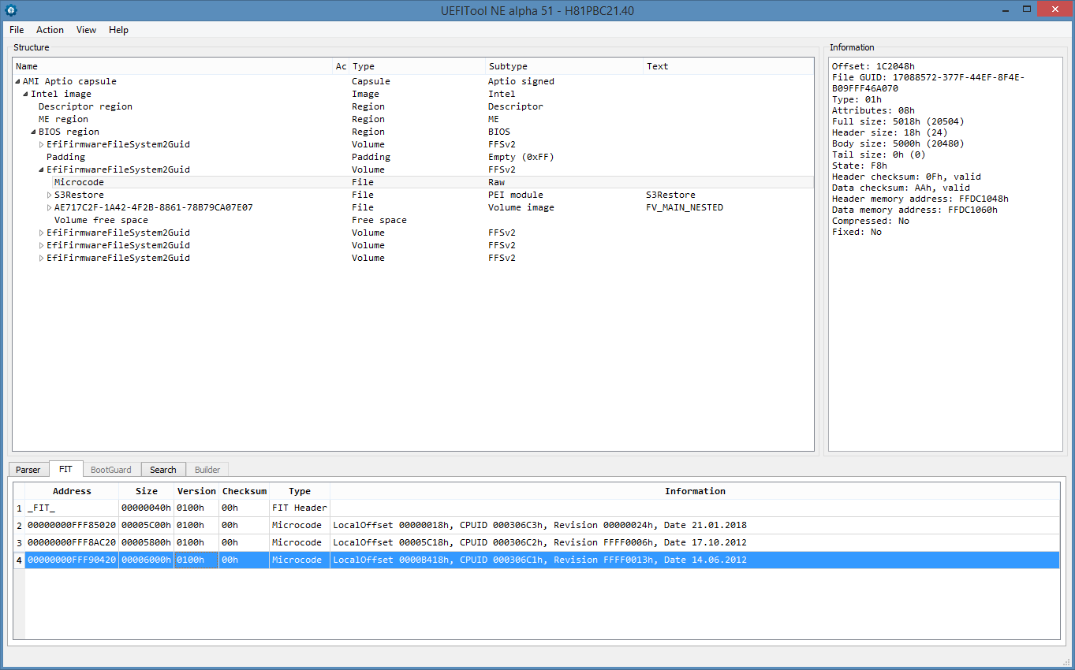Click Header memory address line in Information panel
This screenshot has width=1075, height=670.
[920, 199]
